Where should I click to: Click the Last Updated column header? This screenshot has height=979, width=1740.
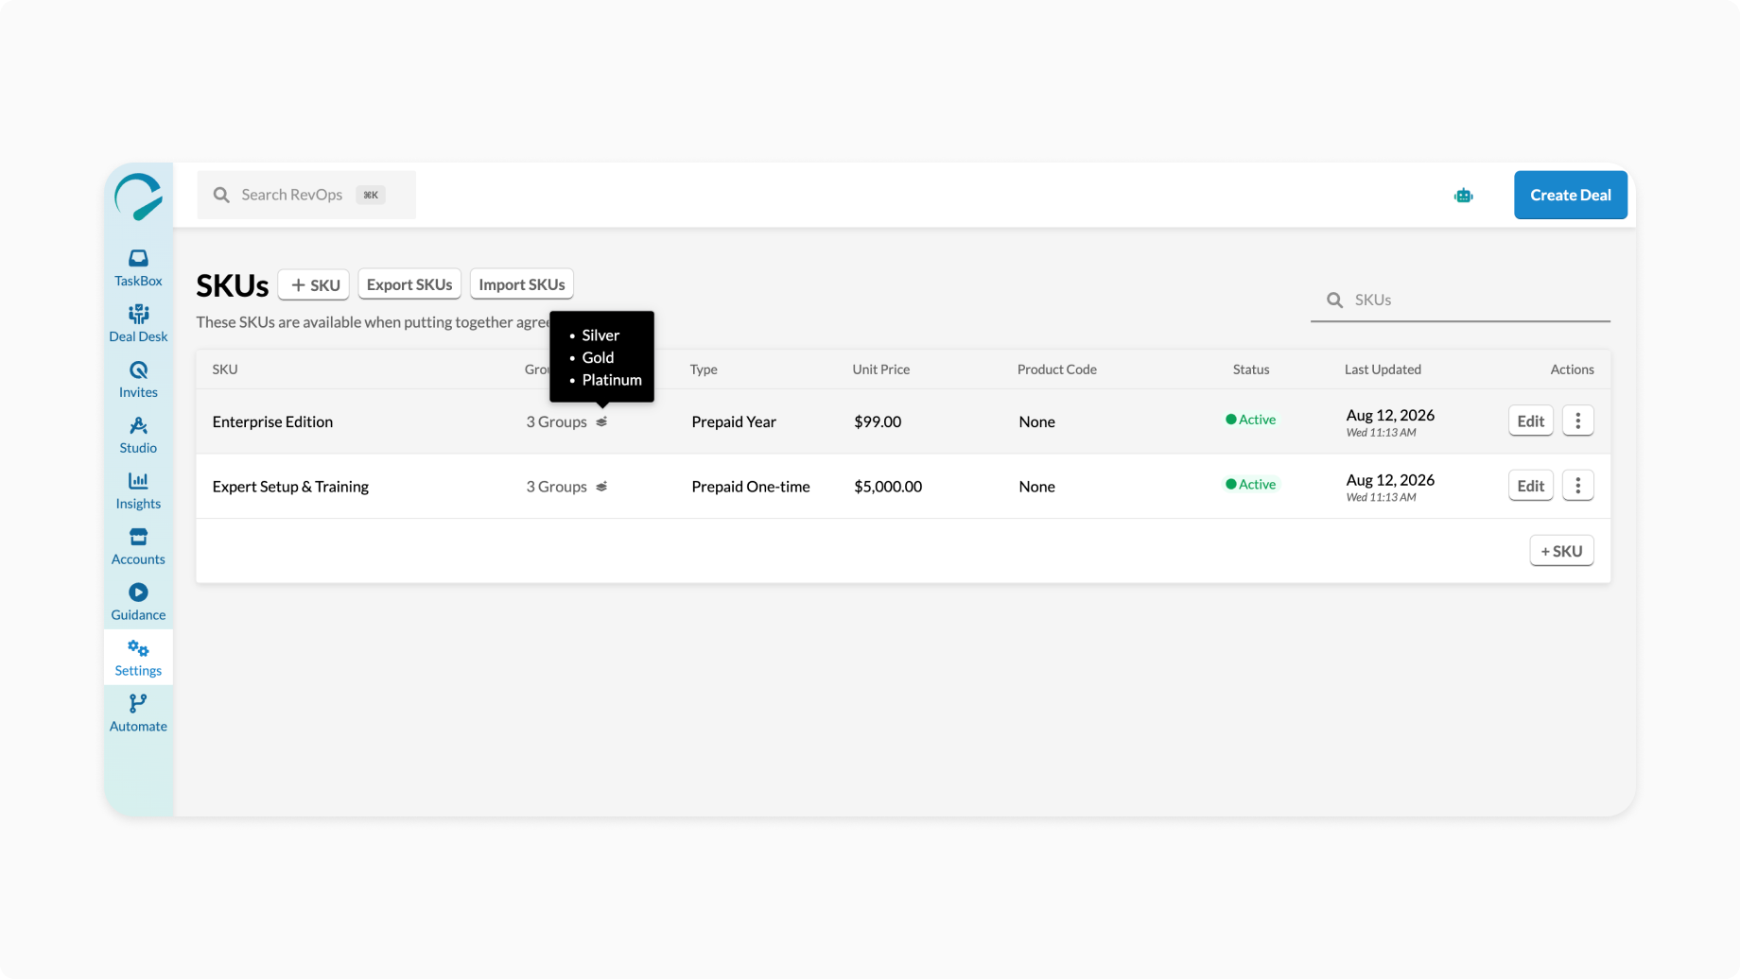(1383, 369)
